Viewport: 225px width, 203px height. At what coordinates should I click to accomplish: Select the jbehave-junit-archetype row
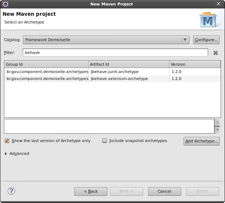113,72
